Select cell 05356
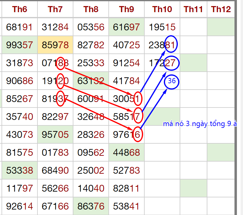The height and width of the screenshot is (215, 243). coord(91,27)
